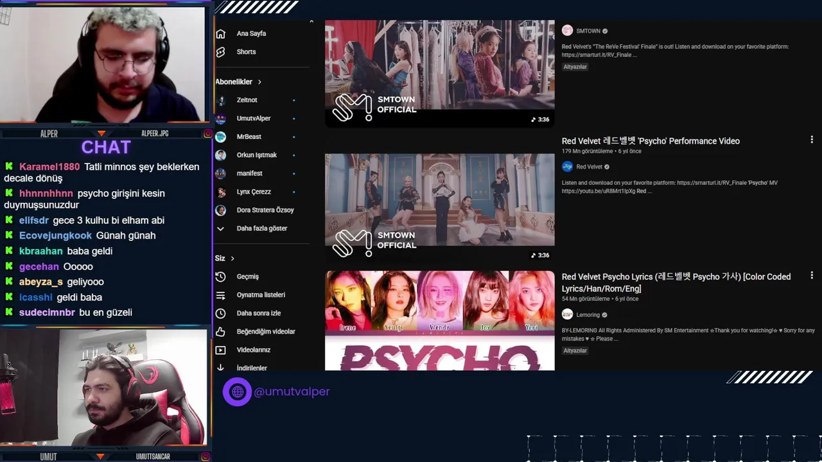The height and width of the screenshot is (462, 822).
Task: Open Lynx Çerezz channel avatar
Action: coord(220,192)
